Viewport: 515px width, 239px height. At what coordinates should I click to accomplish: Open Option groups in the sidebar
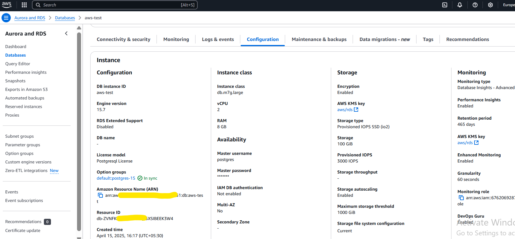[19, 153]
